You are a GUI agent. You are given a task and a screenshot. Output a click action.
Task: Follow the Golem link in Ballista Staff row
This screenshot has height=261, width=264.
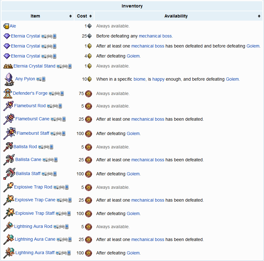tap(133, 174)
